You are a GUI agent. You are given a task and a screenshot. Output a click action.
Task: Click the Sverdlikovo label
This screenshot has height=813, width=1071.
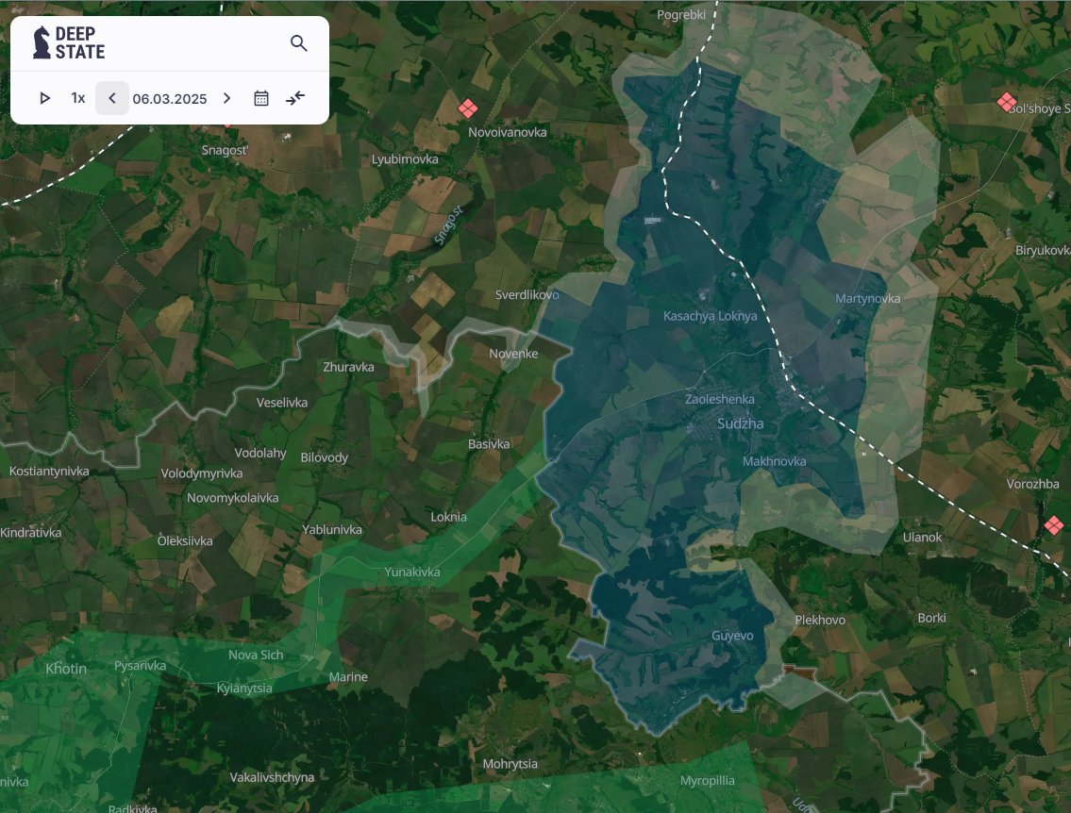(x=527, y=295)
